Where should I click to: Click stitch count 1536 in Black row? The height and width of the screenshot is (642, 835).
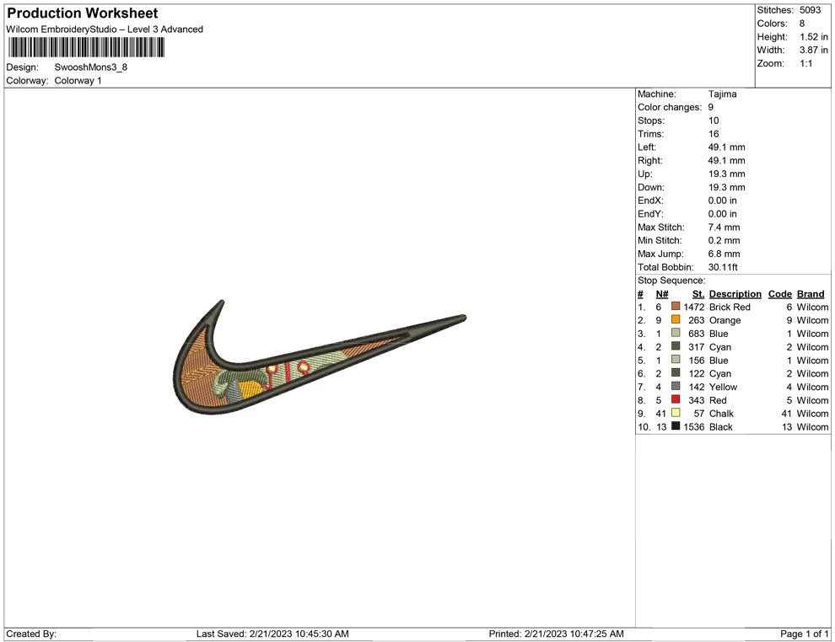pos(694,426)
